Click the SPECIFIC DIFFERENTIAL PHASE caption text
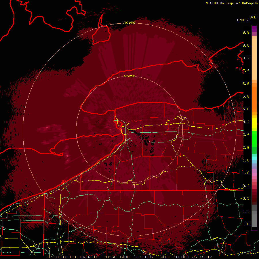Image resolution: width=259 pixels, height=259 pixels. 81,257
